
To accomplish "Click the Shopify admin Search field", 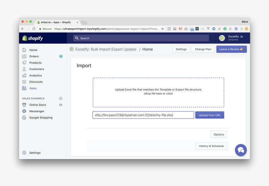I will point(141,38).
